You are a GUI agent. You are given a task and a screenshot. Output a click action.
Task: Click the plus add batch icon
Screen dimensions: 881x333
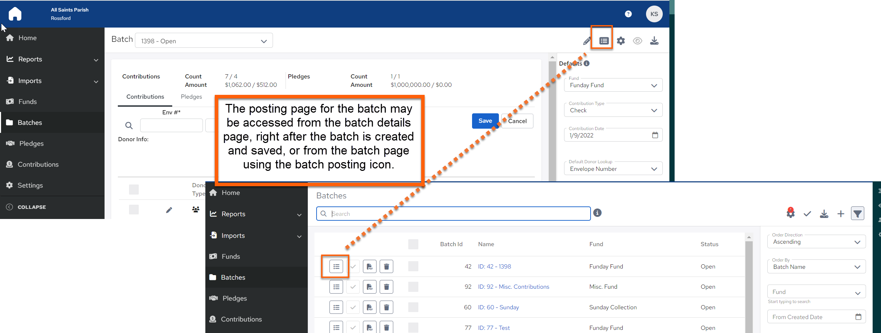coord(841,213)
